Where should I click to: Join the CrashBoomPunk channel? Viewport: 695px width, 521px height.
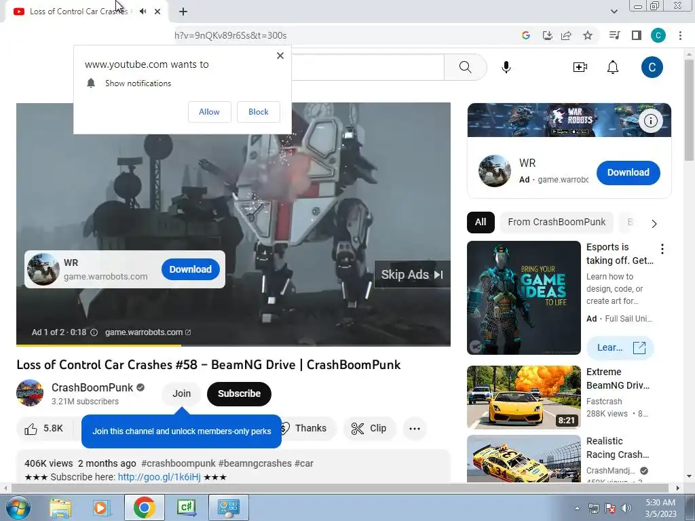click(182, 394)
